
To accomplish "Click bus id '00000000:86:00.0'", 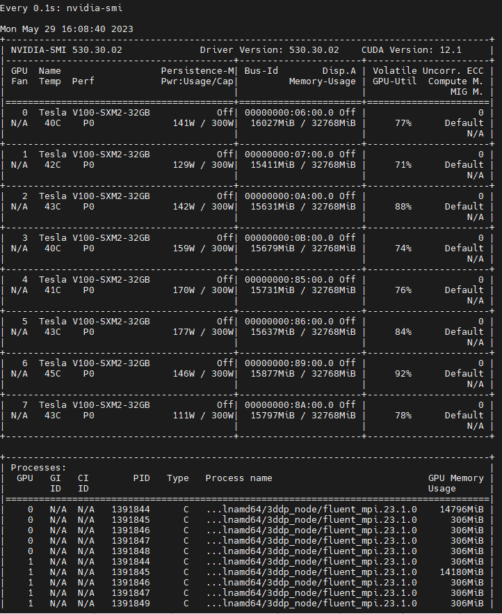I will coord(289,322).
